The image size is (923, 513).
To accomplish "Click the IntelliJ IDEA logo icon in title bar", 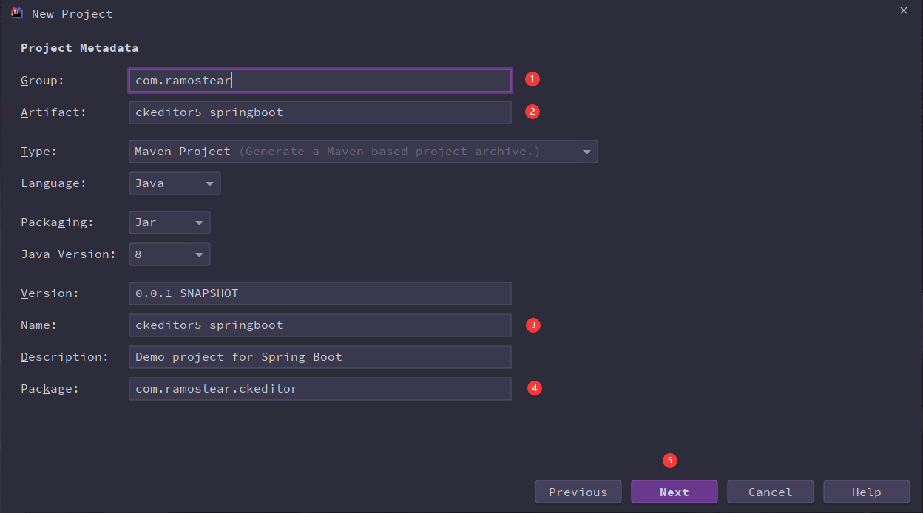I will pos(17,13).
